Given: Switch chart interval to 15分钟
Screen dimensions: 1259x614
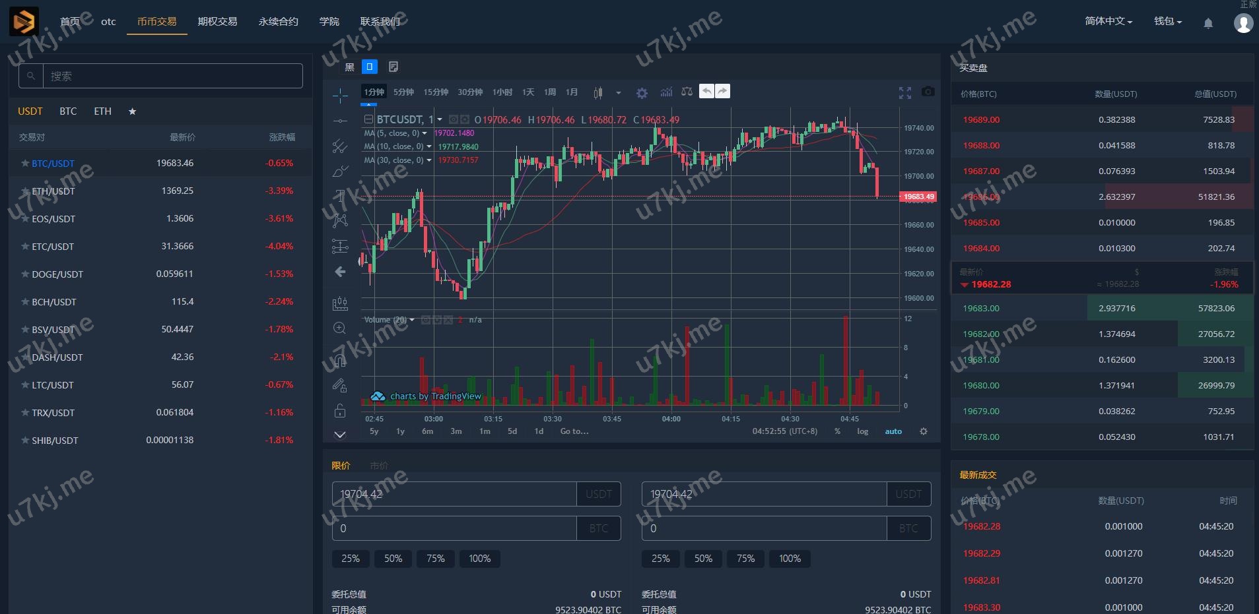Looking at the screenshot, I should (436, 92).
